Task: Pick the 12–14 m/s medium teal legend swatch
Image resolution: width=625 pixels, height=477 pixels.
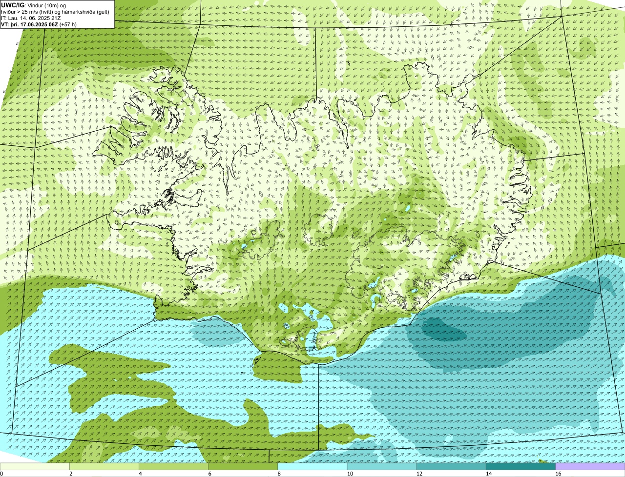Action: (x=451, y=466)
